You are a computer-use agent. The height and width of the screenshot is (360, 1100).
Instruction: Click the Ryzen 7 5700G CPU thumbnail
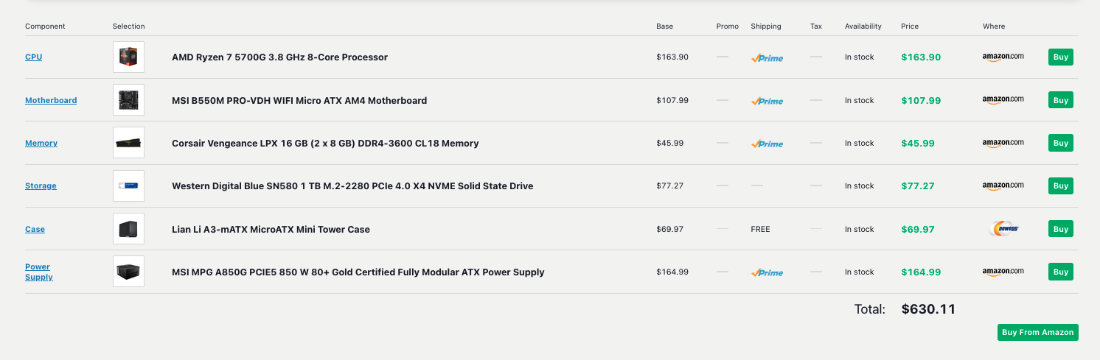click(x=128, y=57)
